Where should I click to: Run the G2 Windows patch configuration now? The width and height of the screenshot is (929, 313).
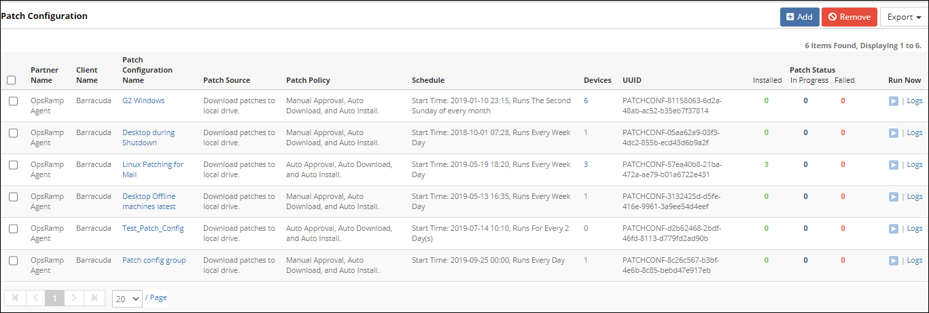click(x=894, y=101)
